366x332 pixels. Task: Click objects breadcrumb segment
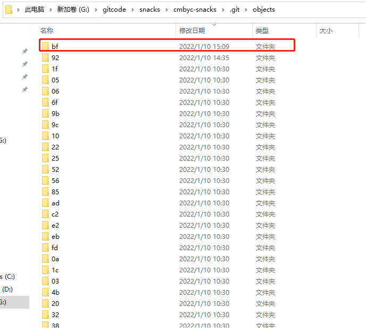[264, 10]
